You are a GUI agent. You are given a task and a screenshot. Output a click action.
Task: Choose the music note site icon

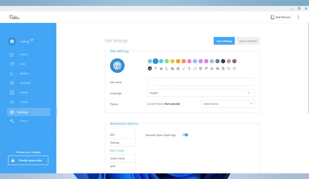pyautogui.click(x=184, y=68)
